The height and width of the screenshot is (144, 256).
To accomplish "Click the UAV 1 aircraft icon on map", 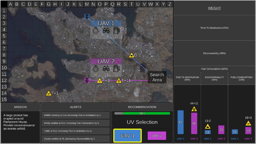I will [87, 17].
